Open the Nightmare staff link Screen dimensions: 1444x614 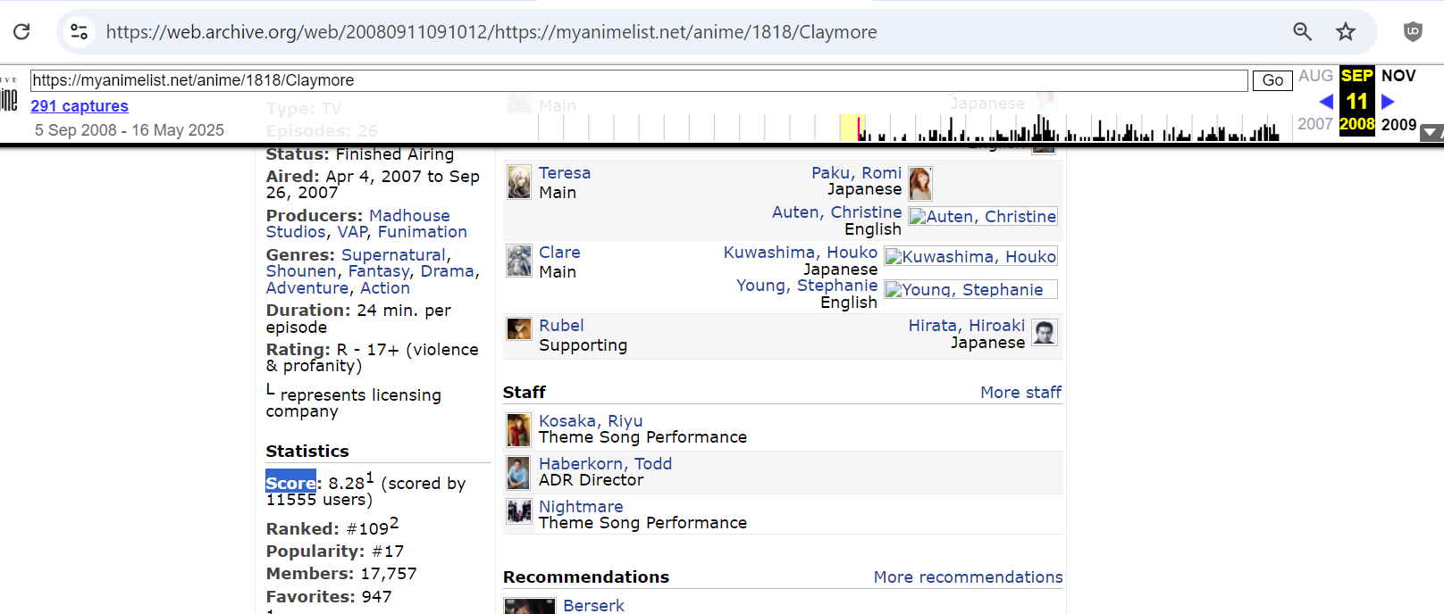(581, 507)
